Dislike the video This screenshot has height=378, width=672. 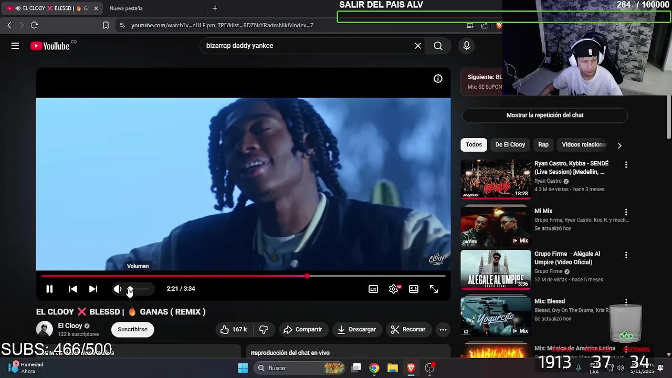264,329
